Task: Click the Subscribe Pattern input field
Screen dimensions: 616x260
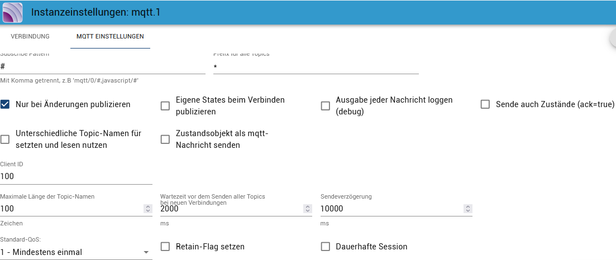Action: [103, 66]
